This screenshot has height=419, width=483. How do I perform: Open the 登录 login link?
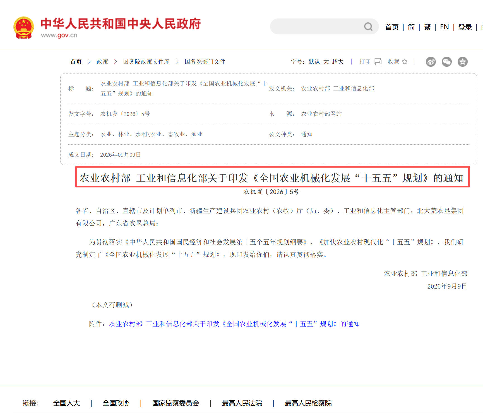(x=465, y=27)
